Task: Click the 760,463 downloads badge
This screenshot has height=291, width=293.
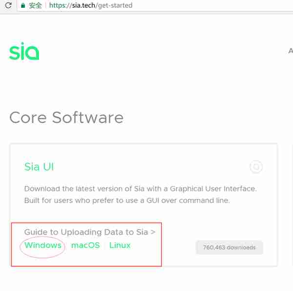Action: [x=229, y=248]
